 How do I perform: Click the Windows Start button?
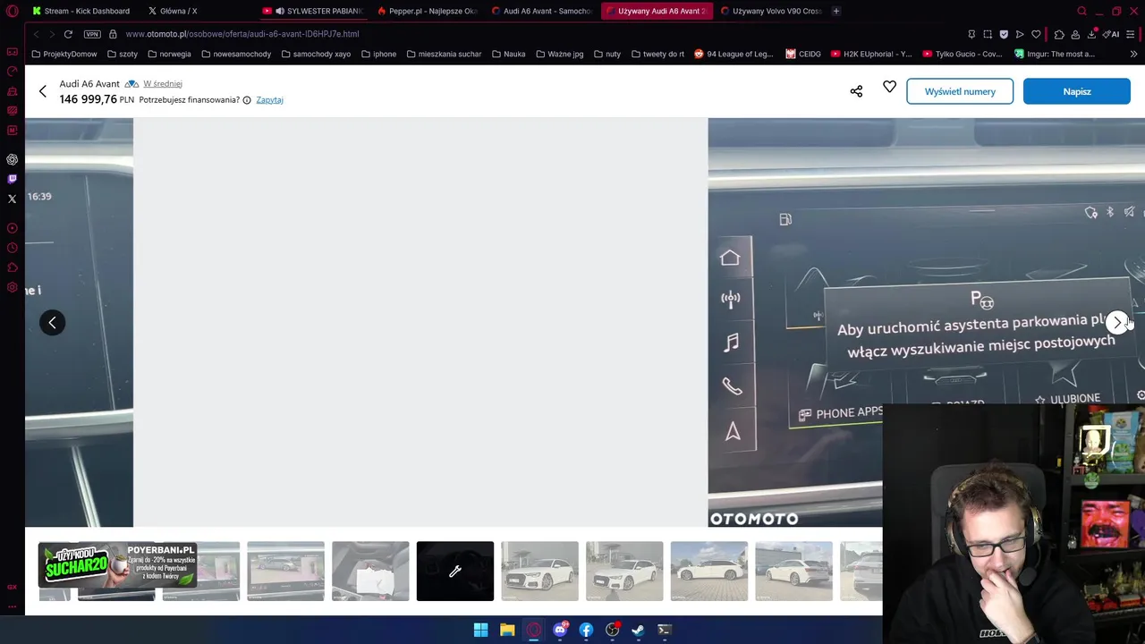click(480, 630)
